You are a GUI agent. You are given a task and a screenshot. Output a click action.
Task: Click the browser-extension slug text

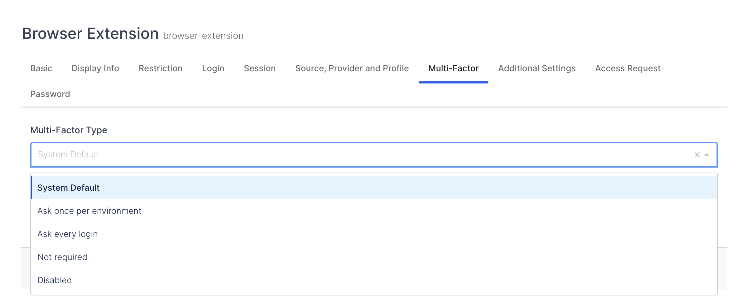click(203, 36)
